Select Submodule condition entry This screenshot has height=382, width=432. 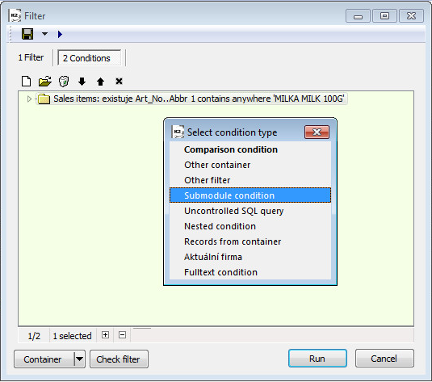tap(250, 195)
